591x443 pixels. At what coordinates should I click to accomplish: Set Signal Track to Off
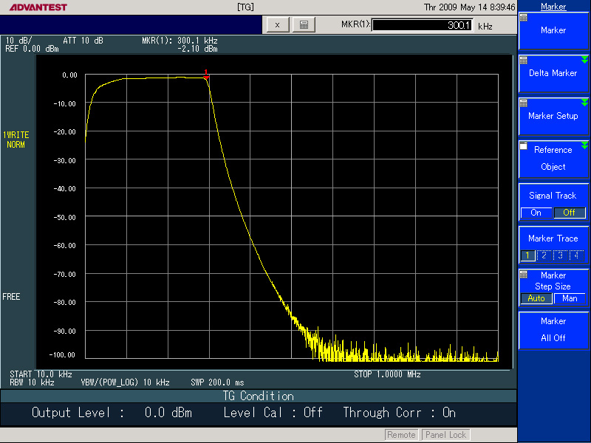(x=569, y=213)
